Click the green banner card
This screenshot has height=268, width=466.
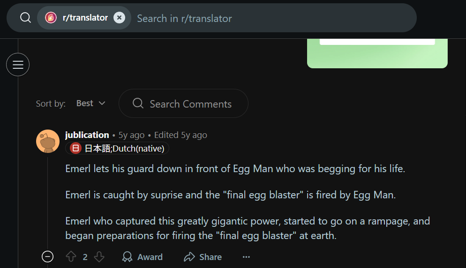point(377,53)
